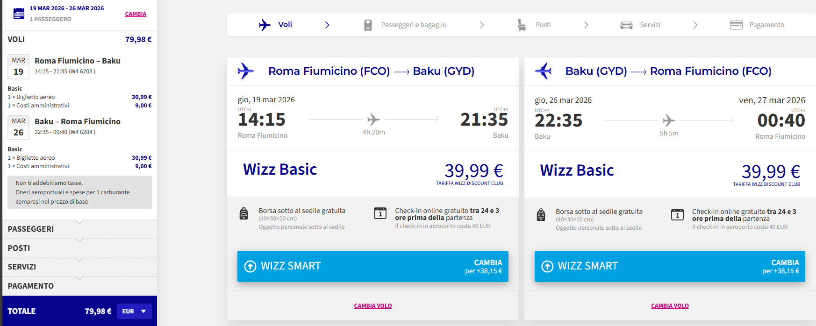Click the car icon beside Servizi
The width and height of the screenshot is (816, 326).
click(x=626, y=25)
